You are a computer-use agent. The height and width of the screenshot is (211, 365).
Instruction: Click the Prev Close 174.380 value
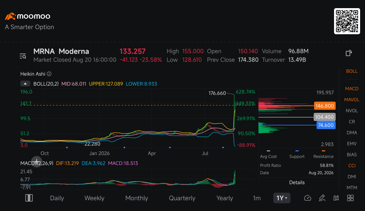(248, 60)
